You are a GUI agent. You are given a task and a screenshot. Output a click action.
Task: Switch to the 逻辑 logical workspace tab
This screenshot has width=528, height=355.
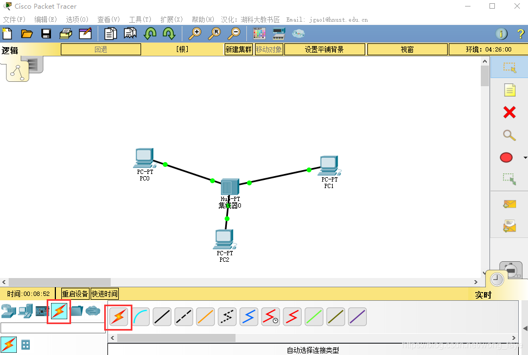[10, 50]
